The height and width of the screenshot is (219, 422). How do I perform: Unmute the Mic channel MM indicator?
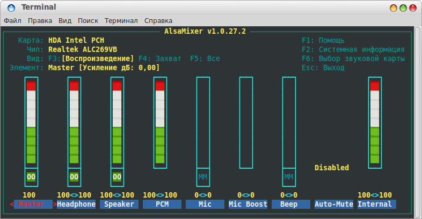203,177
